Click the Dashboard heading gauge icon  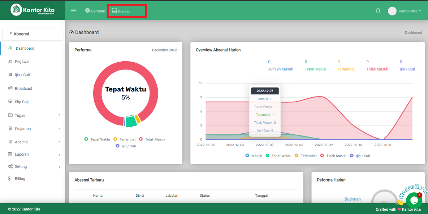pos(72,32)
